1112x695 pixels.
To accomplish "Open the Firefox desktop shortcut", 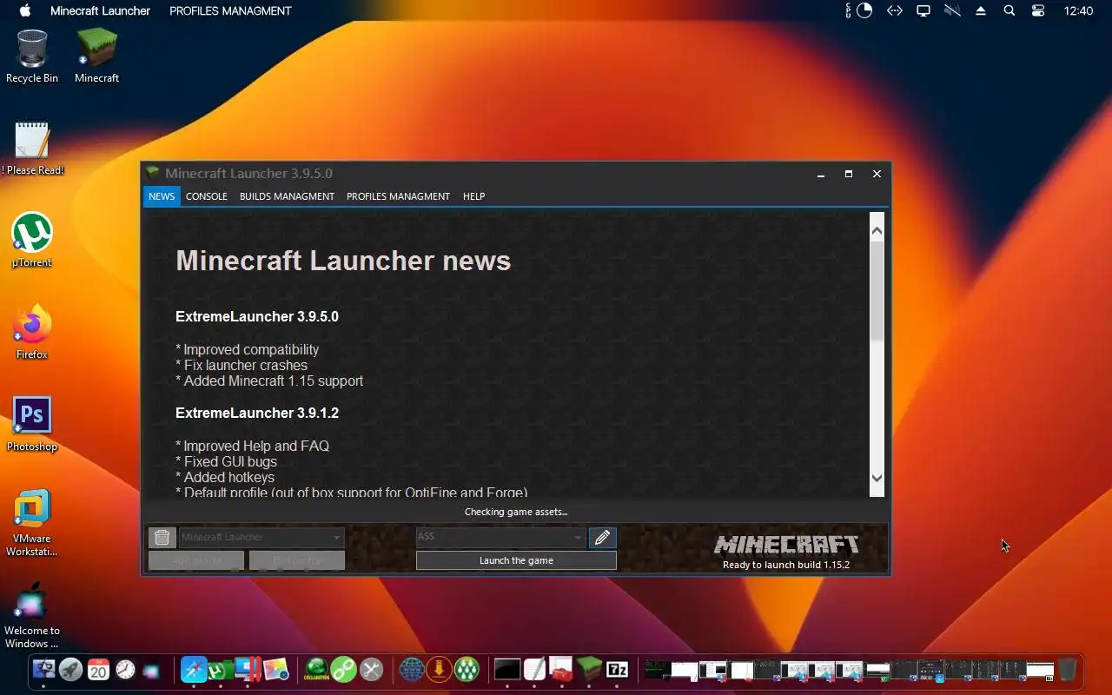I will coord(32,332).
